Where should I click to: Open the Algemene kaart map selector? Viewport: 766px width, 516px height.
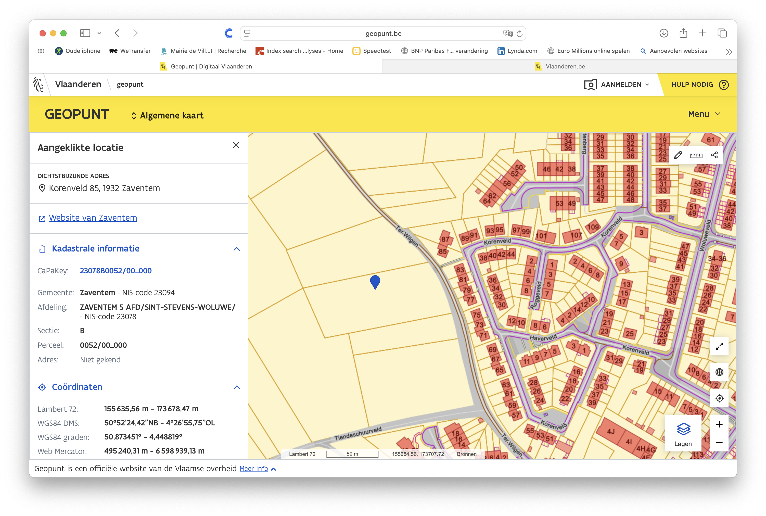point(167,116)
